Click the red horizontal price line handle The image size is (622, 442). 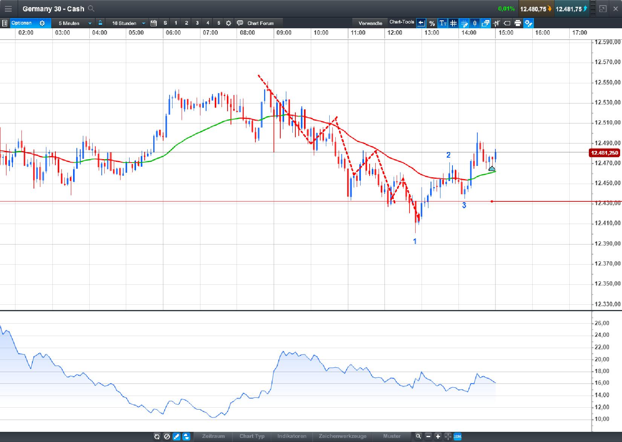click(x=492, y=201)
